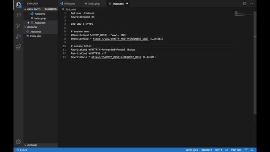Click the .htaccess breadcrumb above the editor

pos(71,9)
